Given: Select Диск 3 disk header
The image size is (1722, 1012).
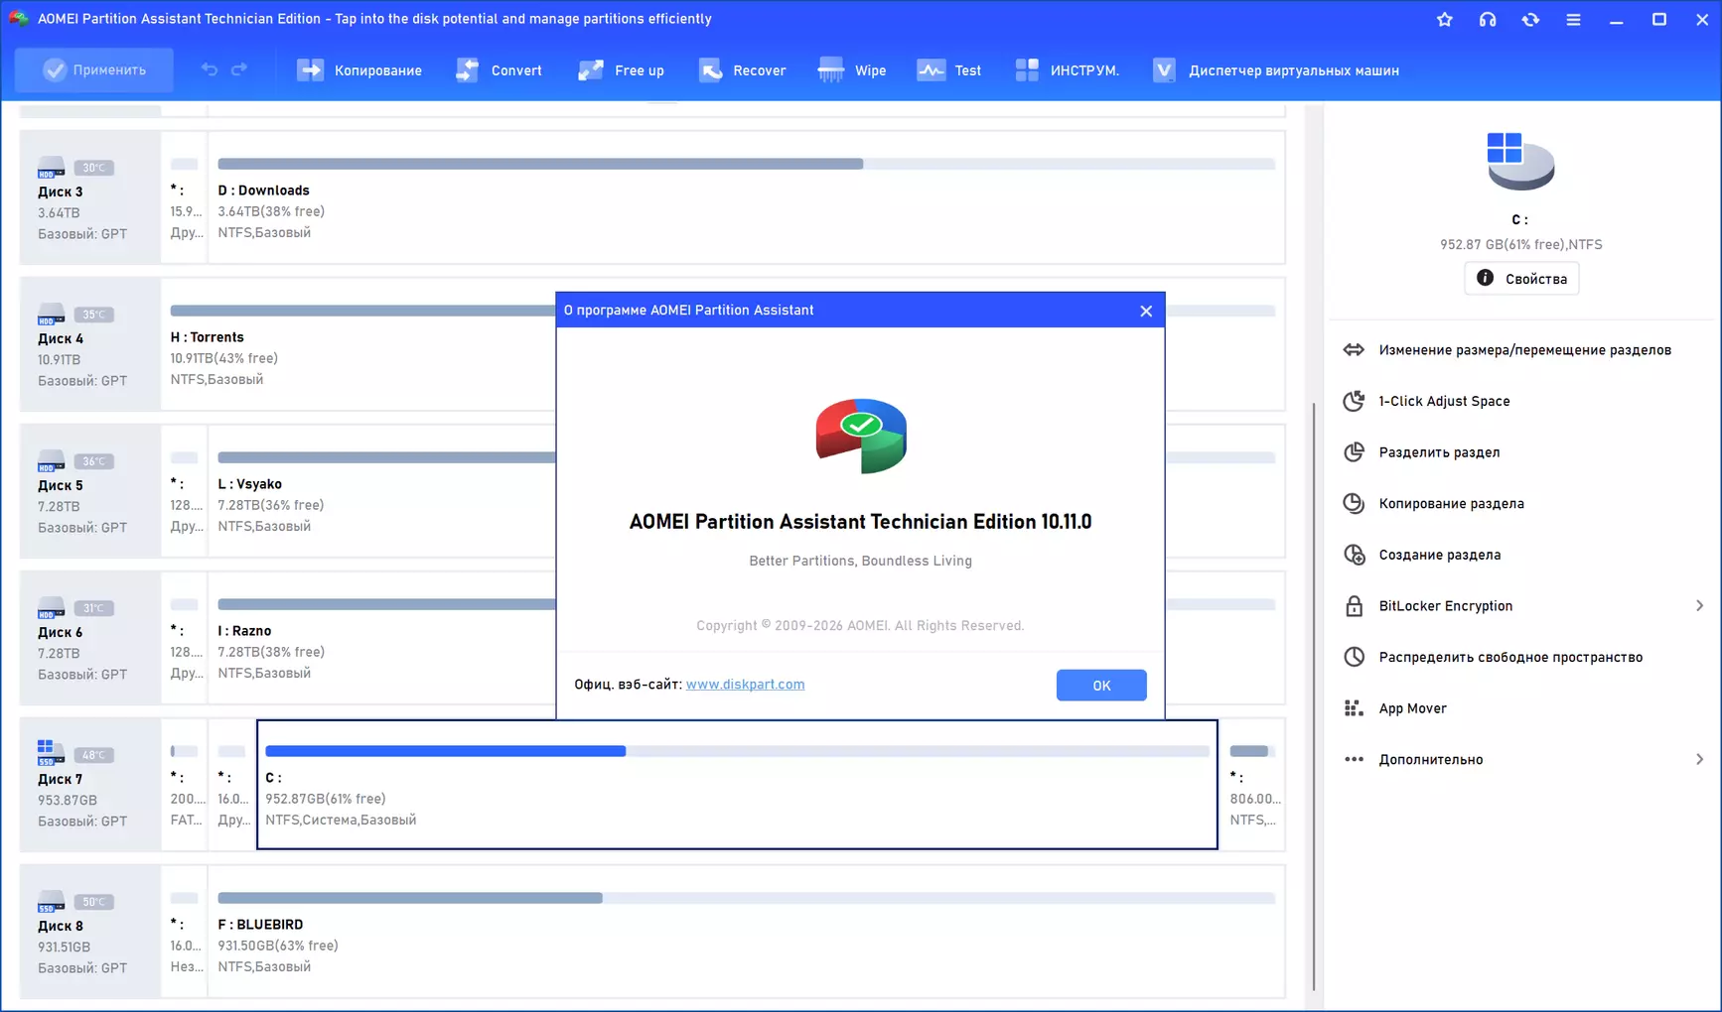Looking at the screenshot, I should (x=90, y=197).
